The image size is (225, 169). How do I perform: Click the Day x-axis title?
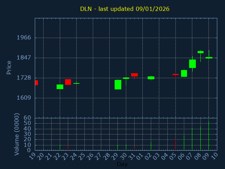coord(122,164)
